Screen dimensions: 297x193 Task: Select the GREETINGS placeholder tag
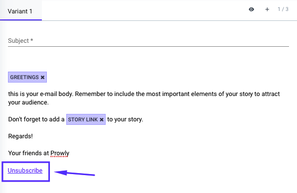point(24,77)
